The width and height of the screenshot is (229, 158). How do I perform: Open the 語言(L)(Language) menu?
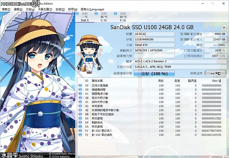(x=92, y=9)
